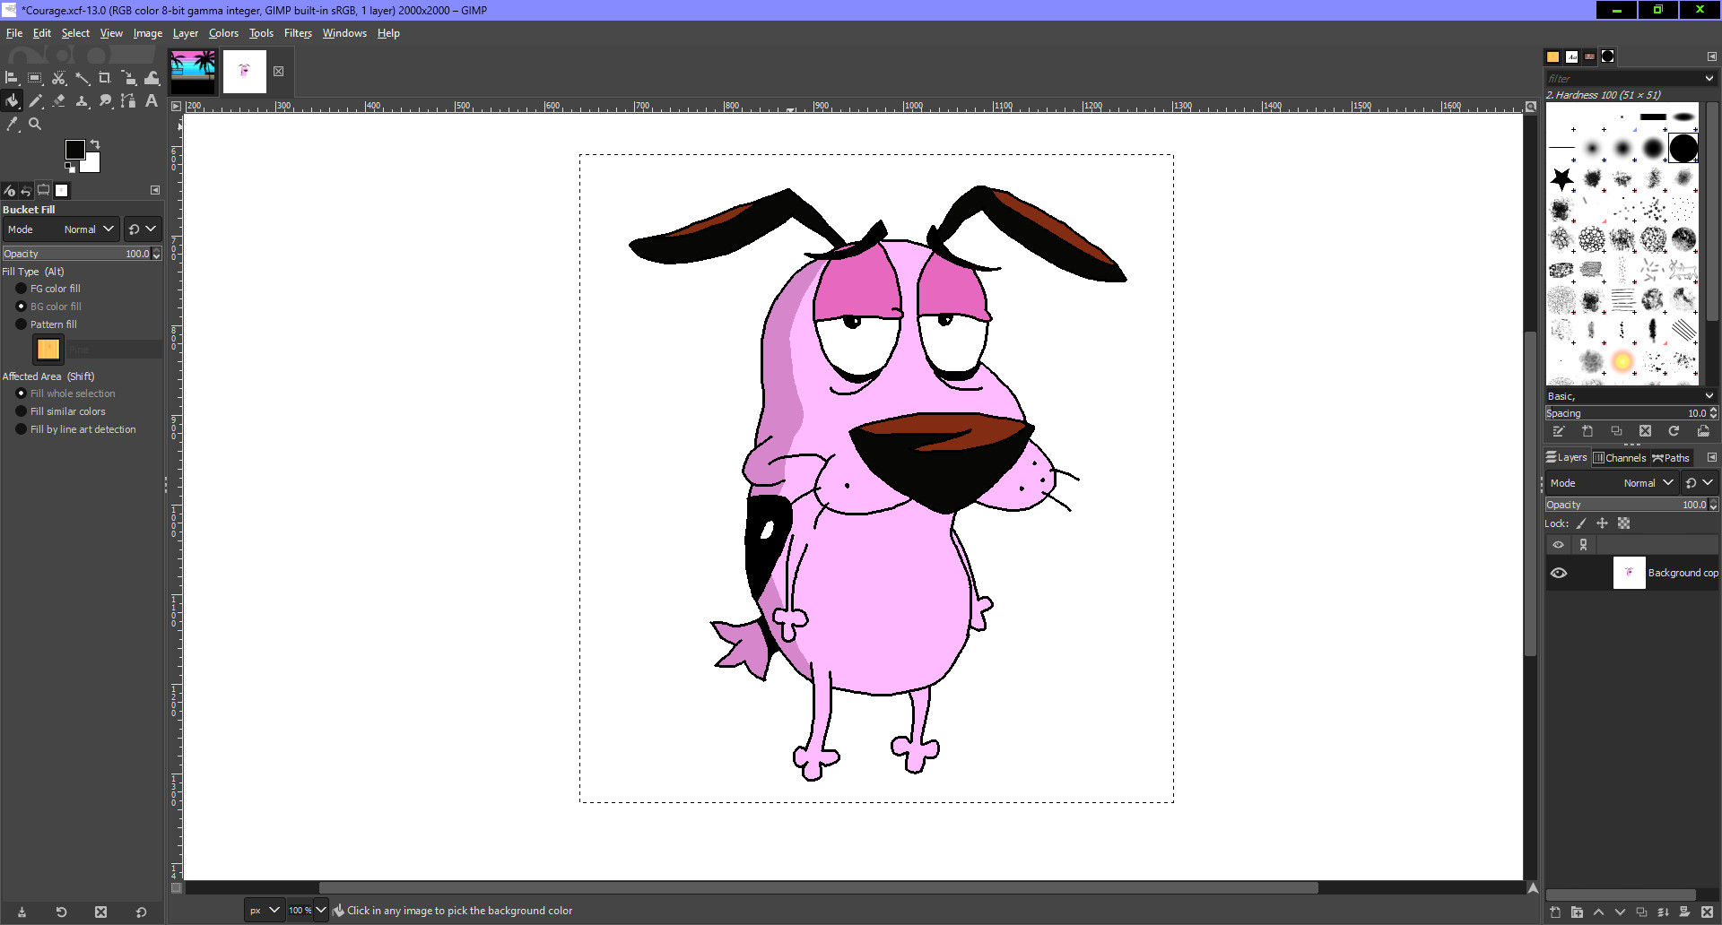Adjust the Bucket Fill Opacity slider
This screenshot has height=925, width=1722.
coord(82,254)
